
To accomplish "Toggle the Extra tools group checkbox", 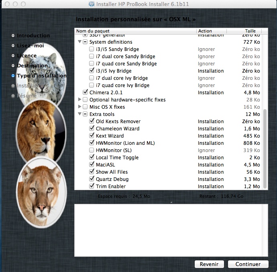I will coord(85,114).
